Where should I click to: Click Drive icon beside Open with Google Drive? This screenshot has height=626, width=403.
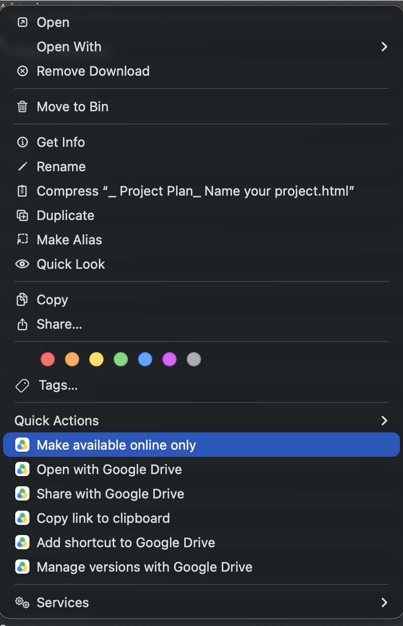pyautogui.click(x=22, y=469)
